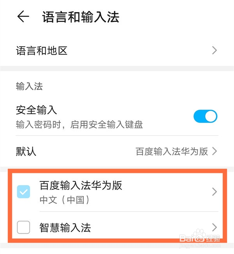Toggle the 安全输入 switch off
The height and width of the screenshot is (254, 234).
205,116
